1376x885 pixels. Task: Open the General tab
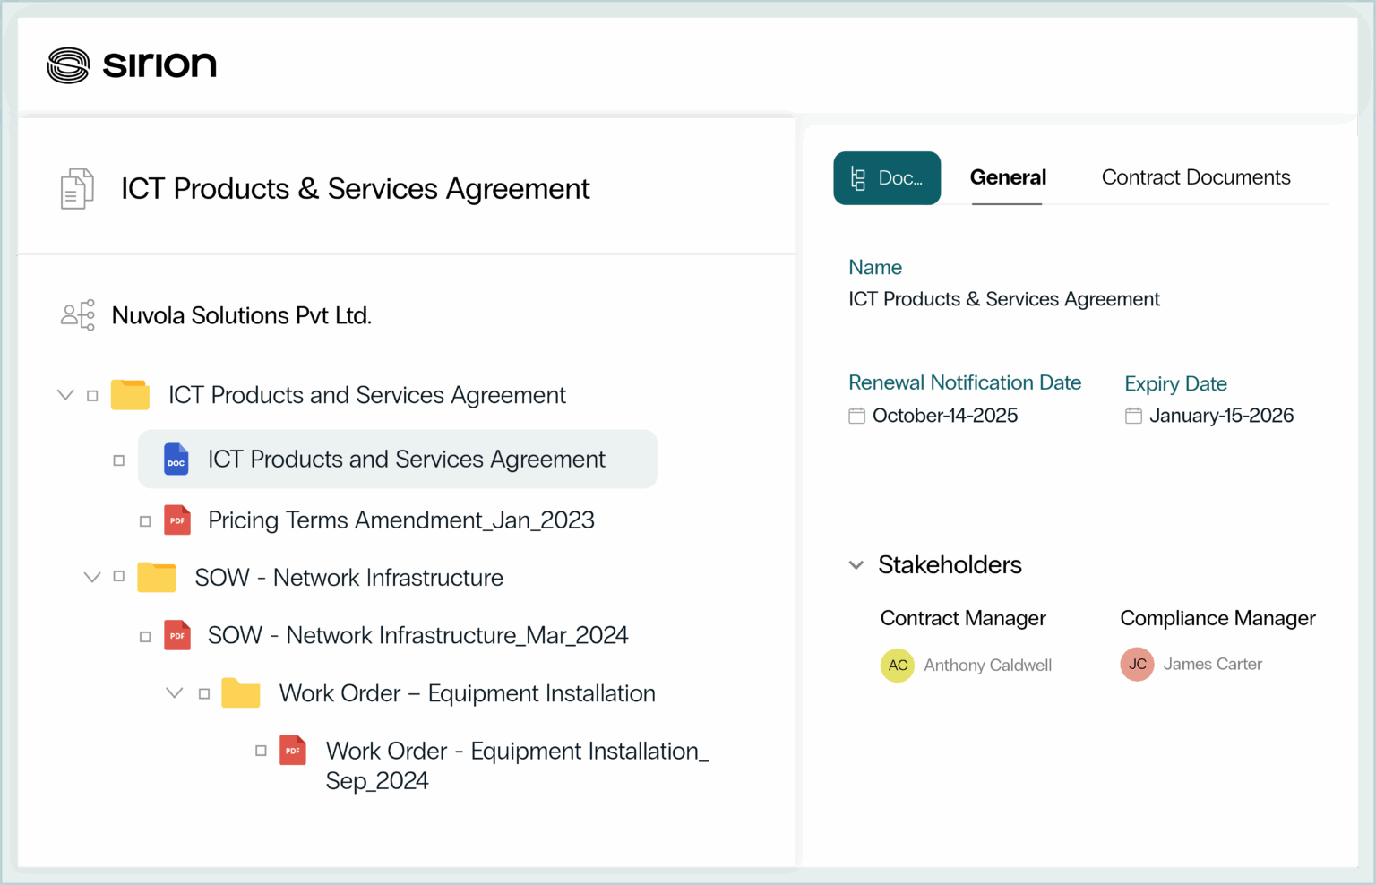click(x=1008, y=177)
